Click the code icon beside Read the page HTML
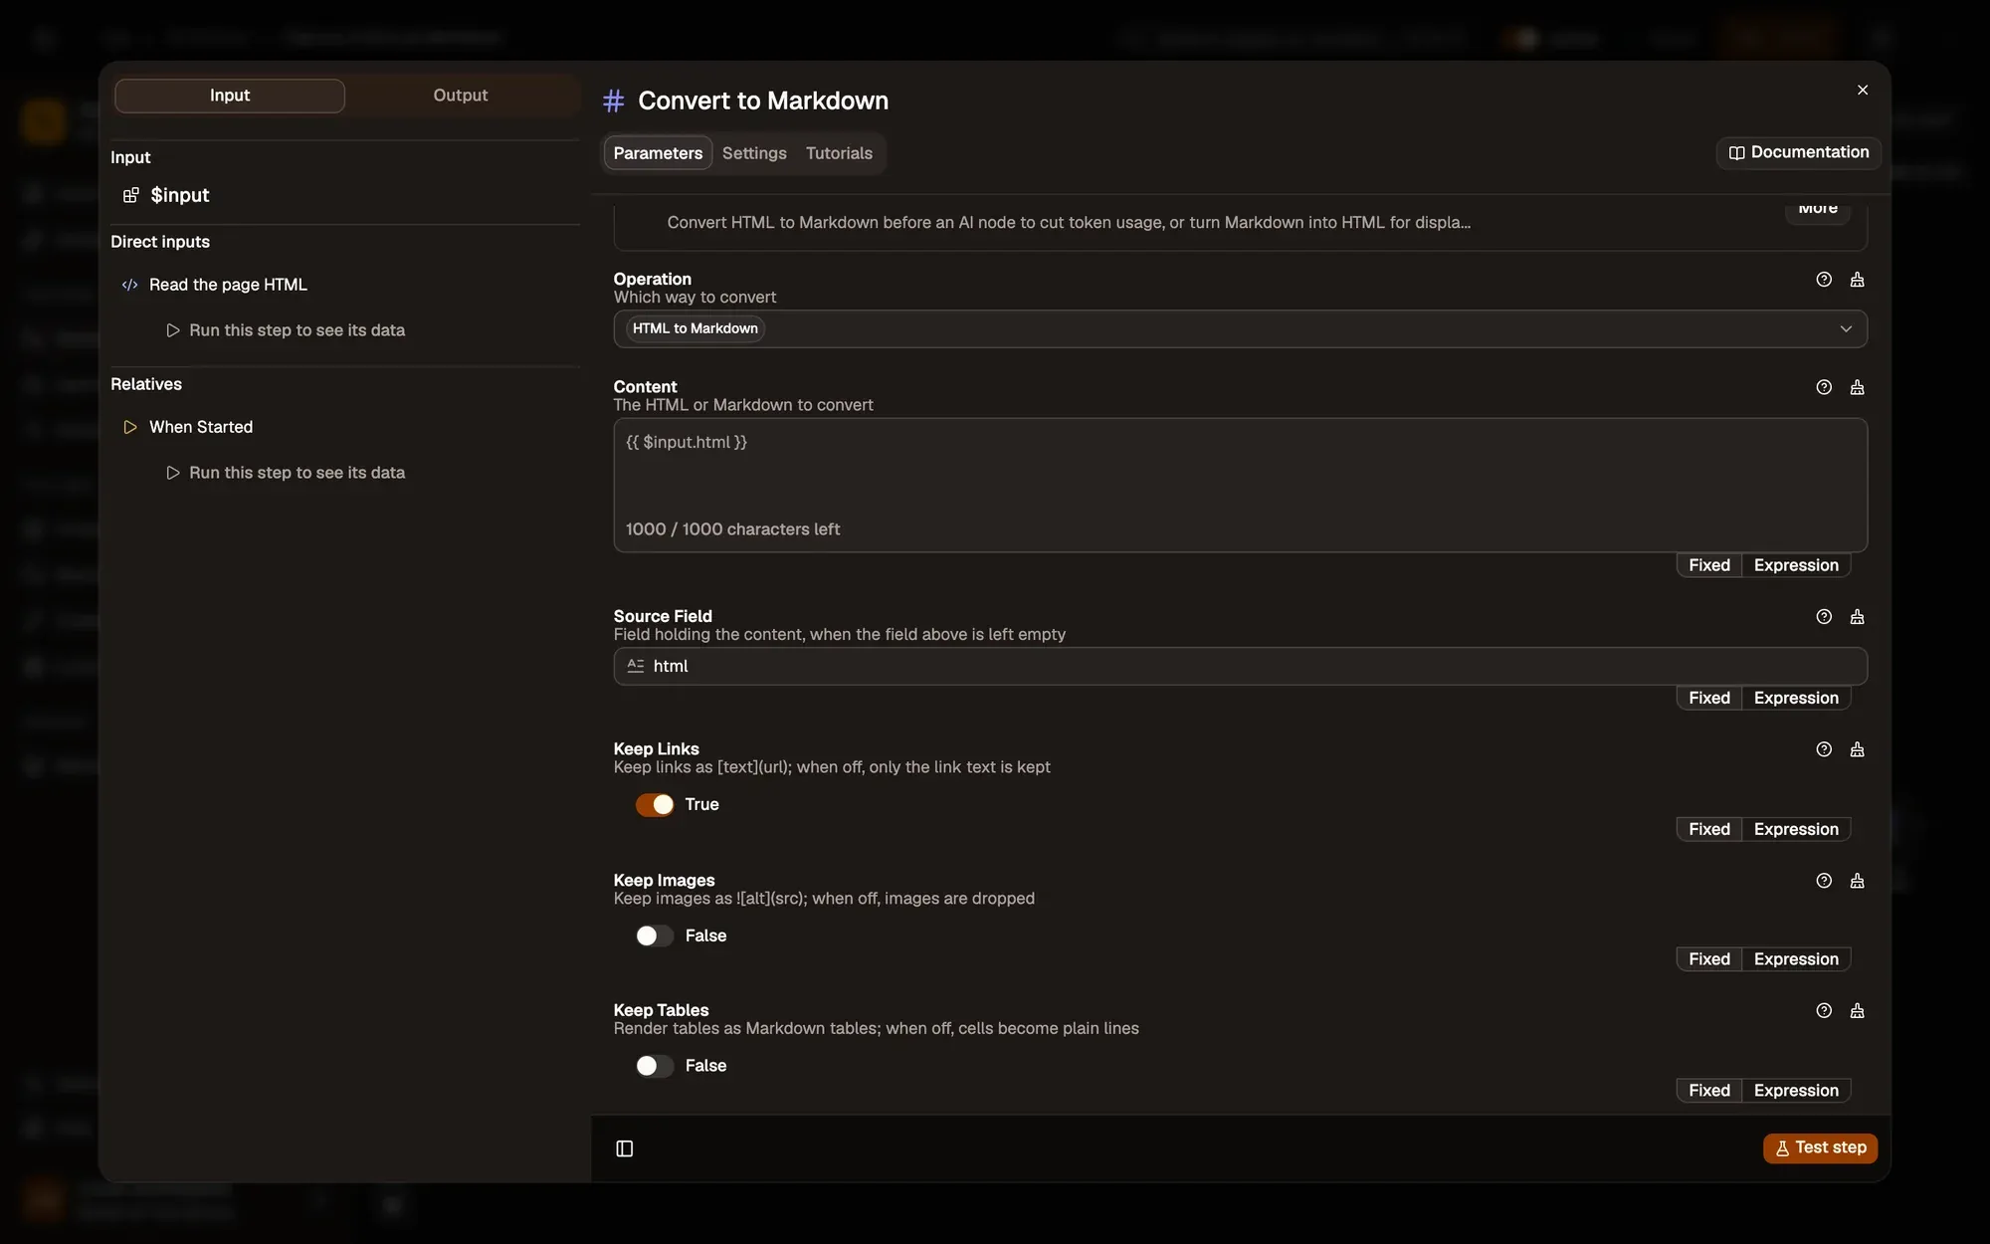This screenshot has height=1244, width=1990. coord(129,285)
